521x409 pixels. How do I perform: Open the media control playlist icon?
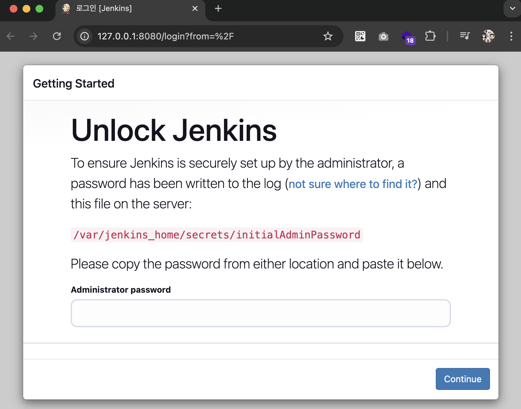(x=465, y=36)
